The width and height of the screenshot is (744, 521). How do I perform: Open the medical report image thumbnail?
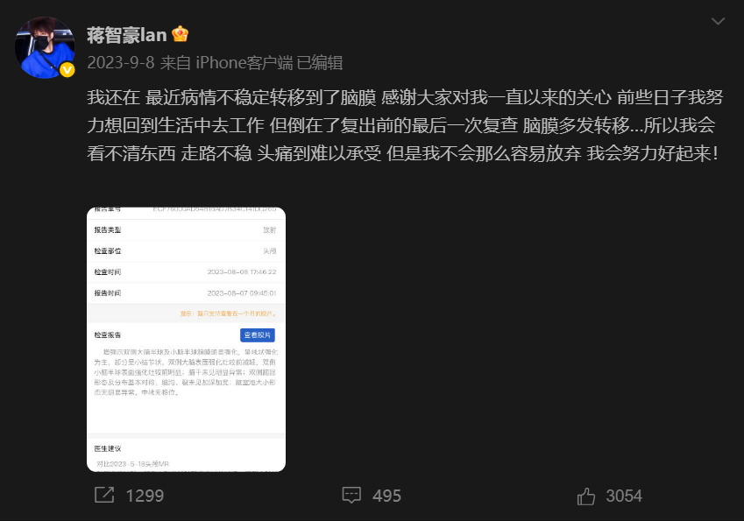pyautogui.click(x=186, y=340)
